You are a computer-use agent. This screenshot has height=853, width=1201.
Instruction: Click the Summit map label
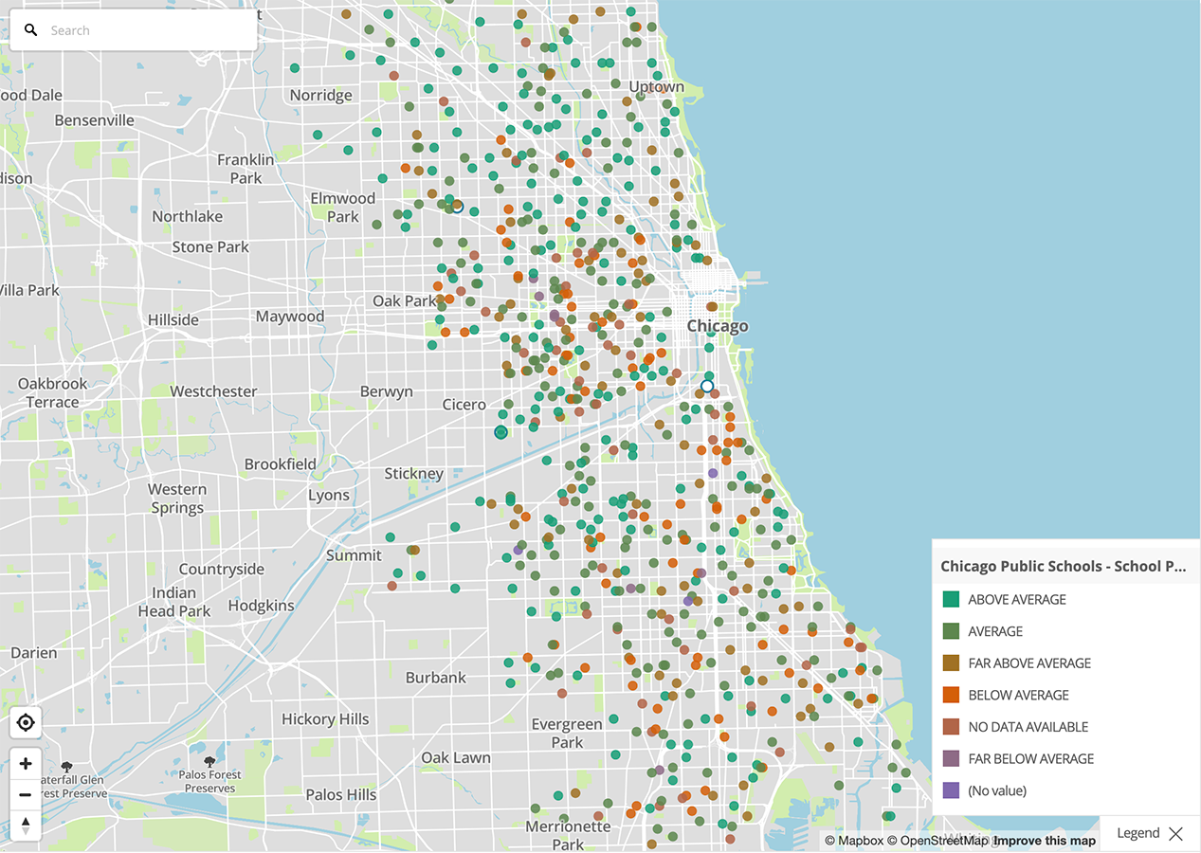[354, 555]
